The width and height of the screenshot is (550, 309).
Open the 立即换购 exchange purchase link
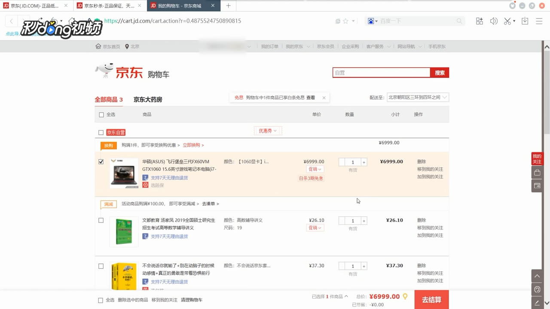[x=191, y=145]
